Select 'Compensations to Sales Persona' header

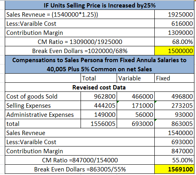100,65
